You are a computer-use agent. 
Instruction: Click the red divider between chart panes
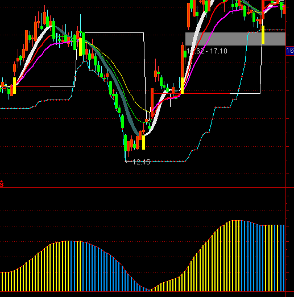pyautogui.click(x=143, y=187)
